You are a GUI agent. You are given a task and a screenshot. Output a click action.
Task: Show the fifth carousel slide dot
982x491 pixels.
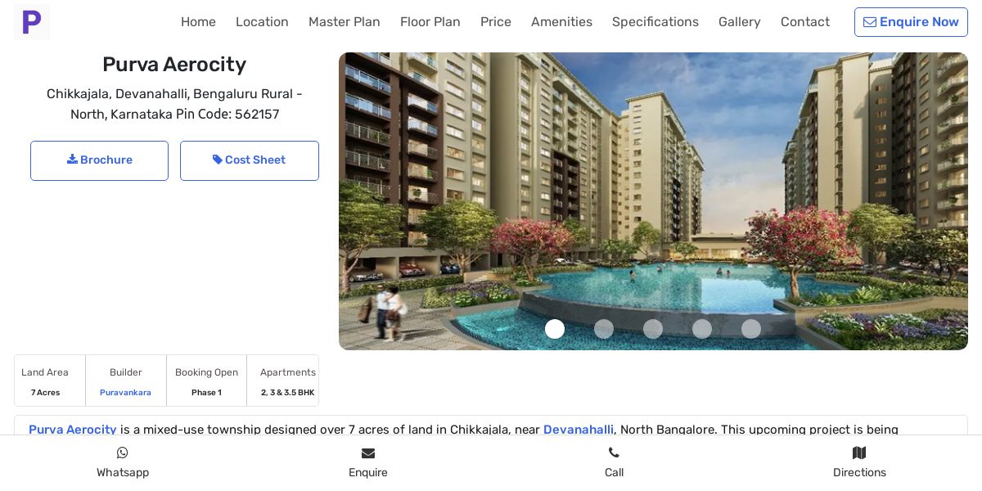[x=751, y=329]
